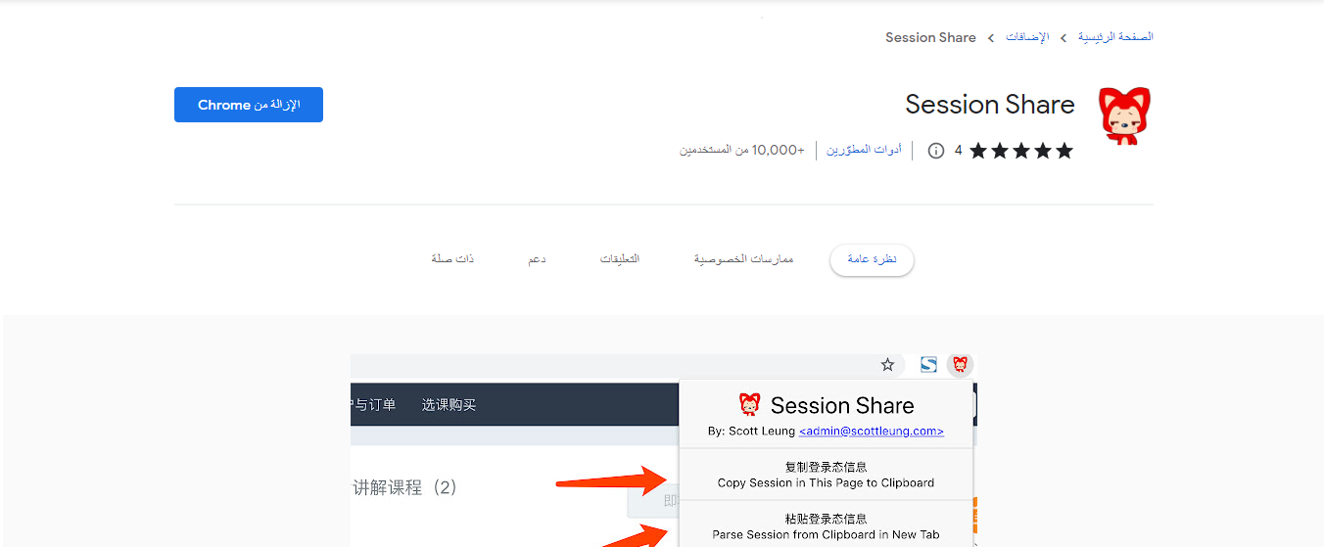Screen dimensions: 1324x547
Task: Click the five-star rating
Action: [x=1021, y=151]
